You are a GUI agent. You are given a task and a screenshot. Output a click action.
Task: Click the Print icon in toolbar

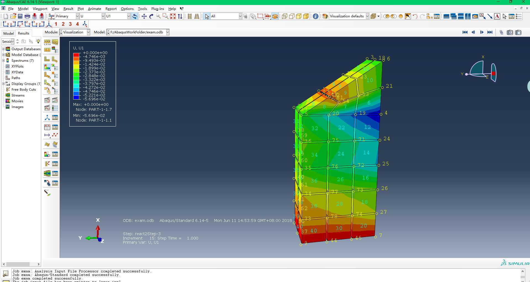click(x=27, y=16)
